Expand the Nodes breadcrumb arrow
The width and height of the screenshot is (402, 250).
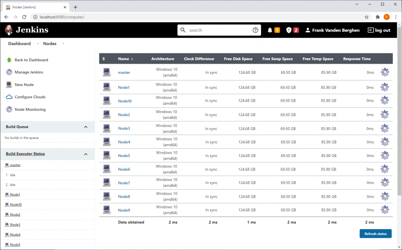coord(63,44)
